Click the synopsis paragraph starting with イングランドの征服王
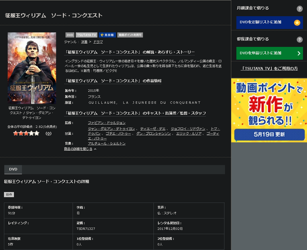Viewport: 307px width, 250px height. (x=143, y=66)
